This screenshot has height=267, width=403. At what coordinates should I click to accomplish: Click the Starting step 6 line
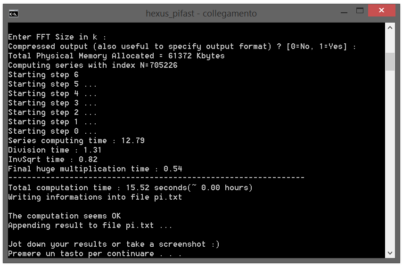click(43, 75)
